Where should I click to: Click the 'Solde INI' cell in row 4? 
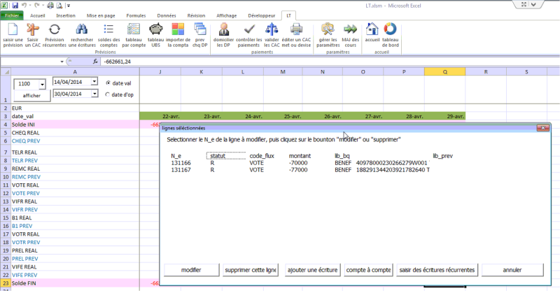(75, 125)
